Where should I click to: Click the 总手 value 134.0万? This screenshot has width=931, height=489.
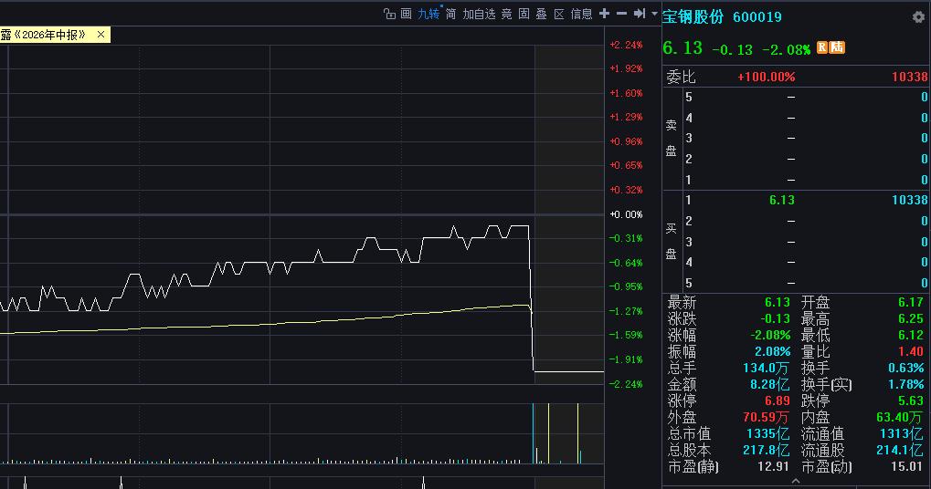pos(766,368)
